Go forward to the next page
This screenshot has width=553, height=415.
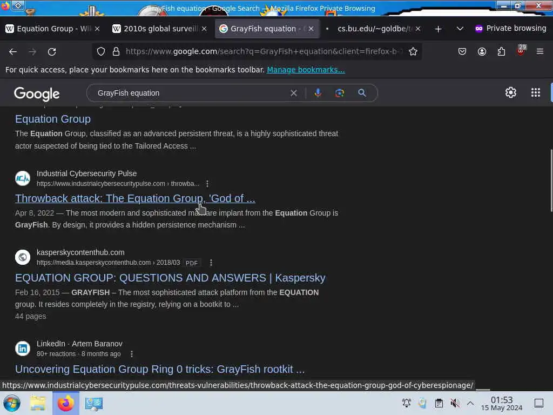[x=32, y=51]
